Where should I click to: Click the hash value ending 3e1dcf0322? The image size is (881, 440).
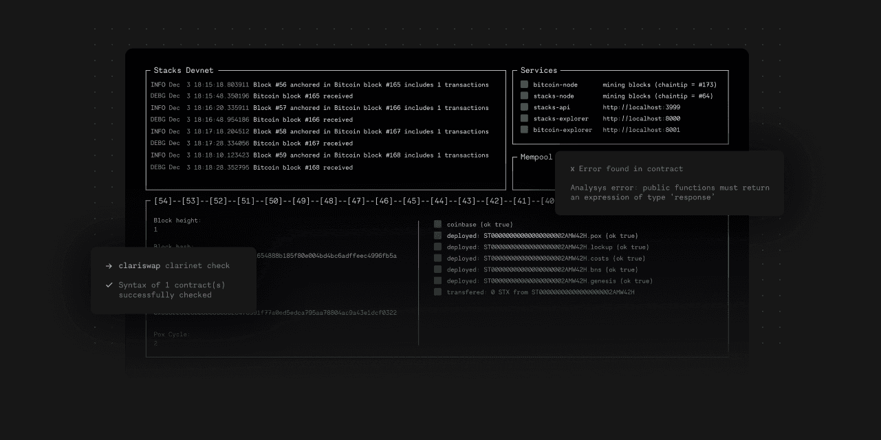point(275,313)
